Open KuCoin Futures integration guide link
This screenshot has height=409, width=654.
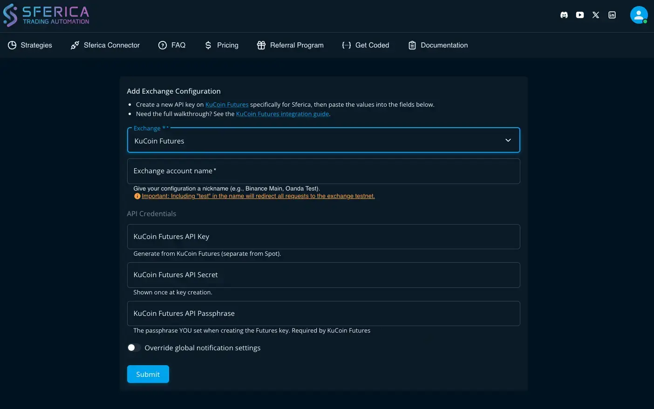coord(282,114)
